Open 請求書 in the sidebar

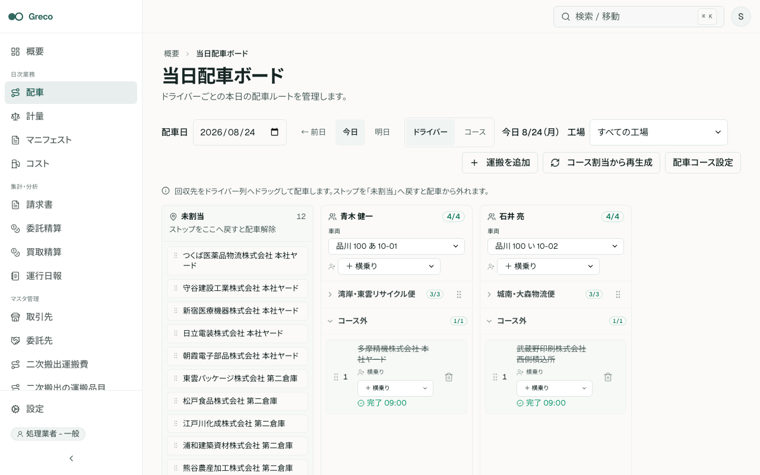point(71,205)
